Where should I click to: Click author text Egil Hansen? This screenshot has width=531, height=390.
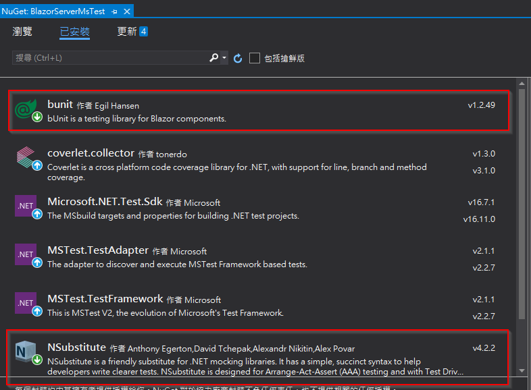pos(117,106)
